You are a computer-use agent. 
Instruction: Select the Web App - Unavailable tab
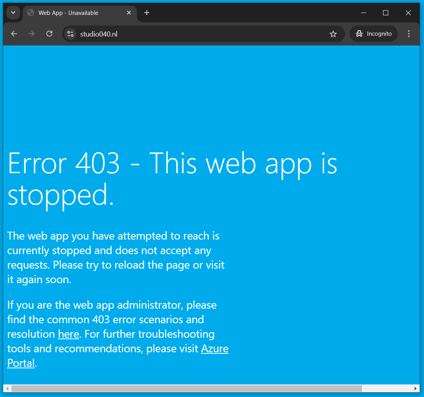click(80, 13)
